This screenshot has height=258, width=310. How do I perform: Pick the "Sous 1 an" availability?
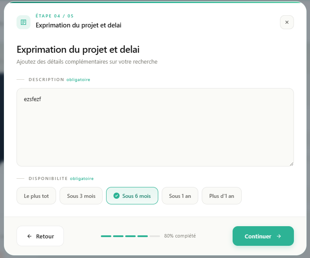click(x=180, y=196)
